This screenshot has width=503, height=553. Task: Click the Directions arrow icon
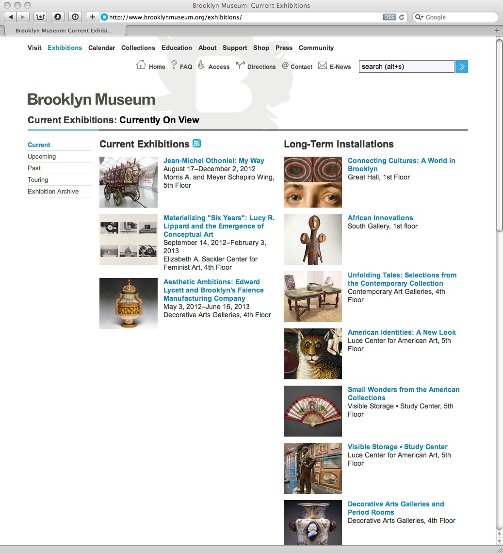[x=240, y=65]
